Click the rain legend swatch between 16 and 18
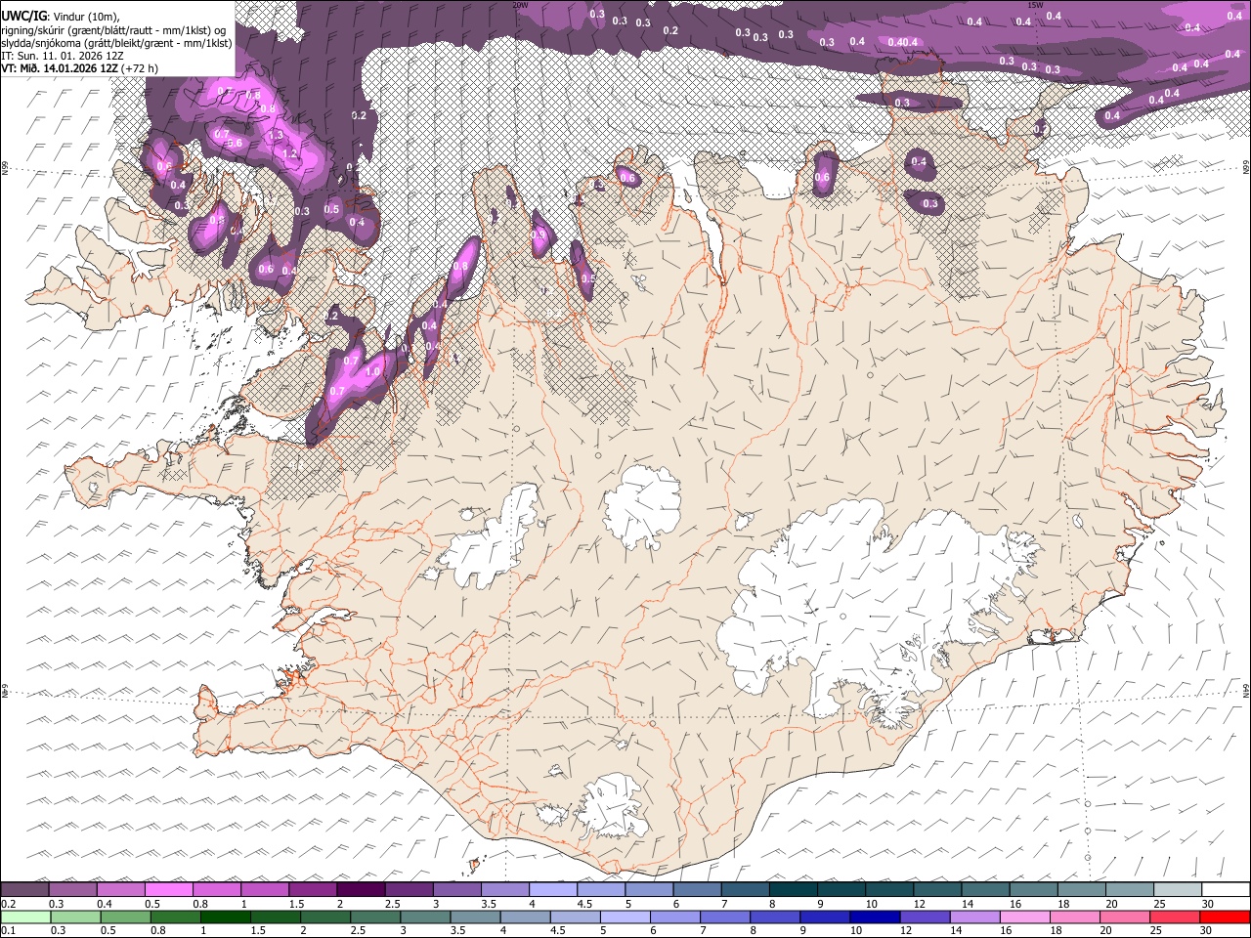1251x938 pixels. pyautogui.click(x=1026, y=917)
